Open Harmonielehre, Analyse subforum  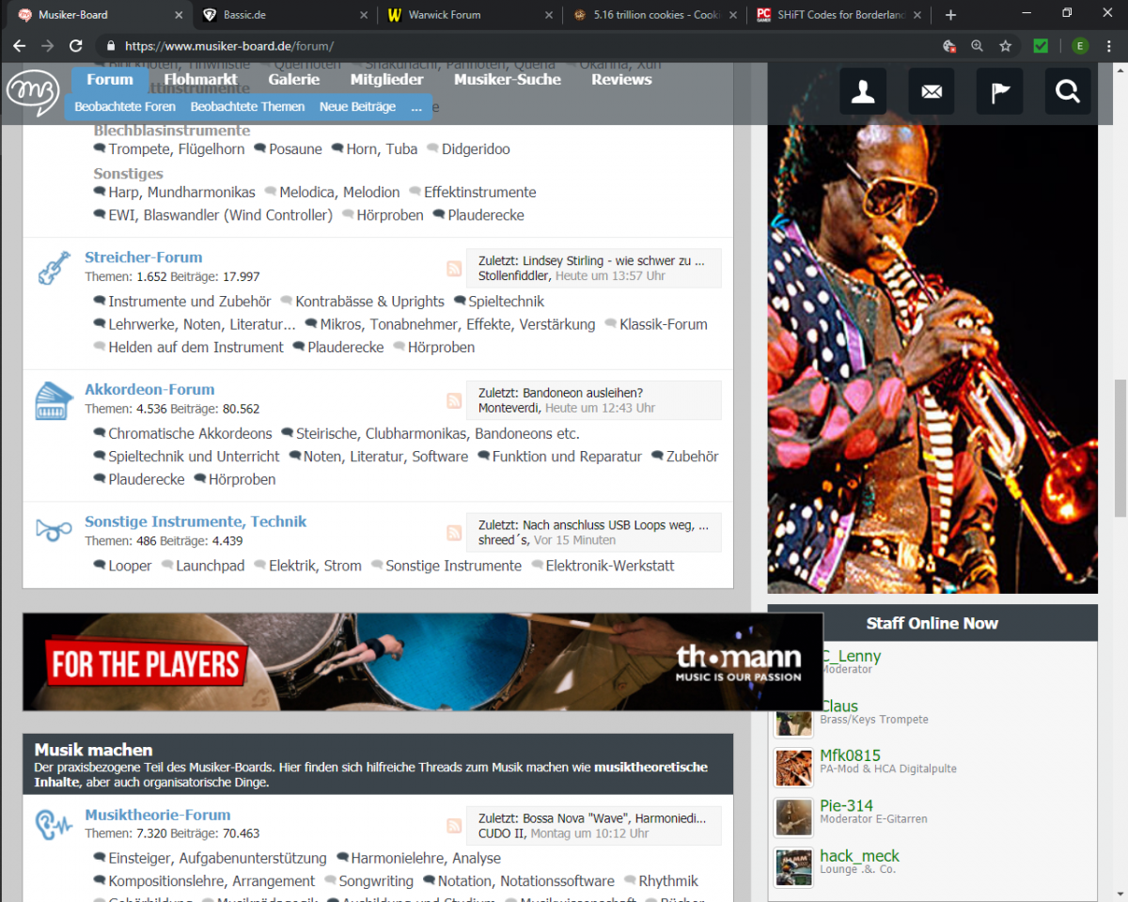click(x=426, y=859)
